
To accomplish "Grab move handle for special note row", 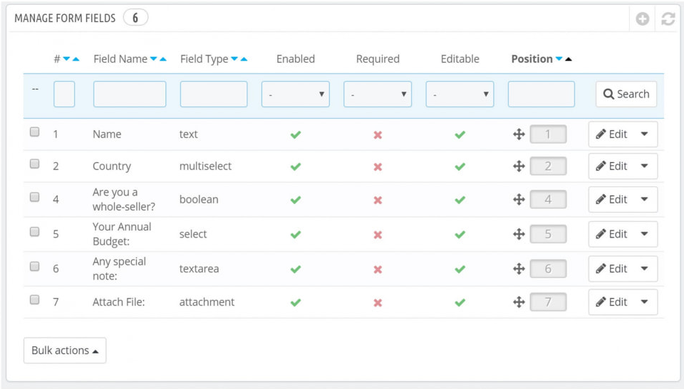I will point(519,269).
